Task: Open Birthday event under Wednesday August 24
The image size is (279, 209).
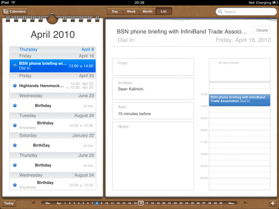Action: click(53, 185)
